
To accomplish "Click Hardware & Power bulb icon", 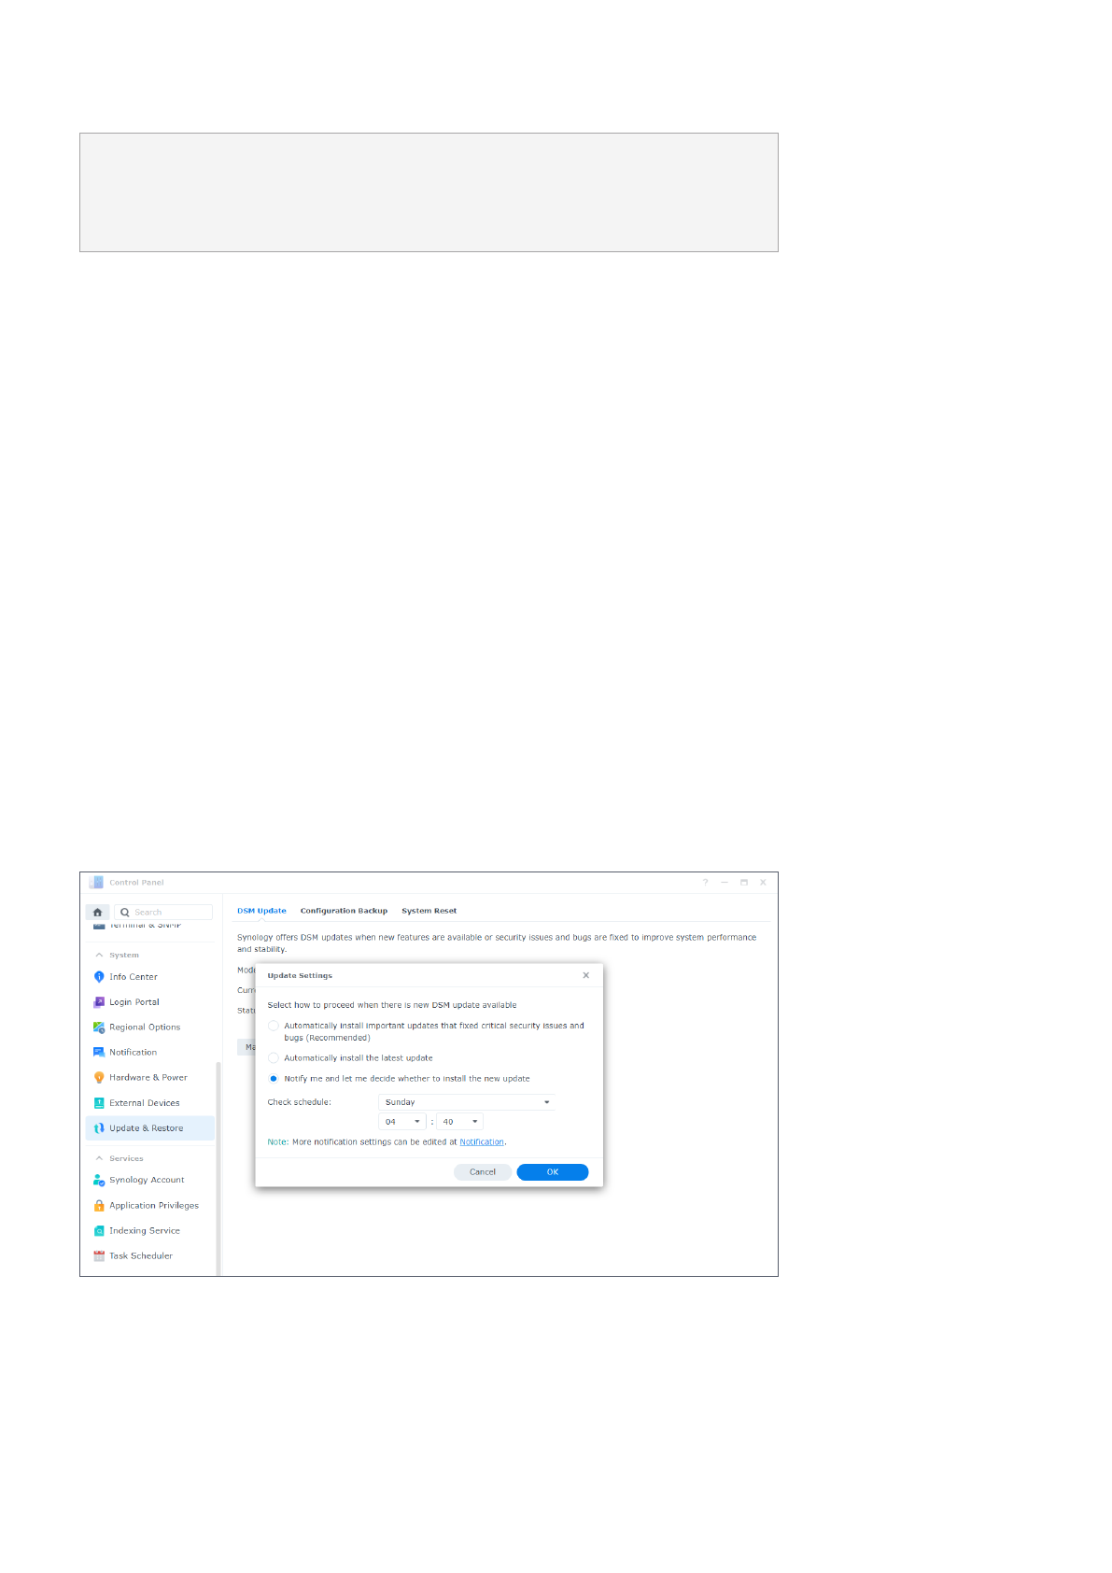I will click(x=99, y=1078).
